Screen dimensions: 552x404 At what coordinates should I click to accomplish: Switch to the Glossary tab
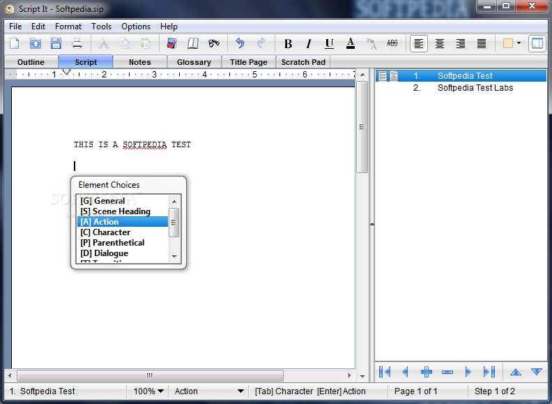click(194, 62)
